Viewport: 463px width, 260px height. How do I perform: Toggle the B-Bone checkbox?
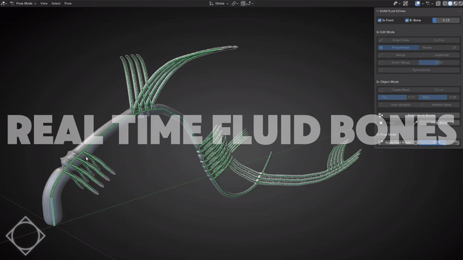coord(407,20)
